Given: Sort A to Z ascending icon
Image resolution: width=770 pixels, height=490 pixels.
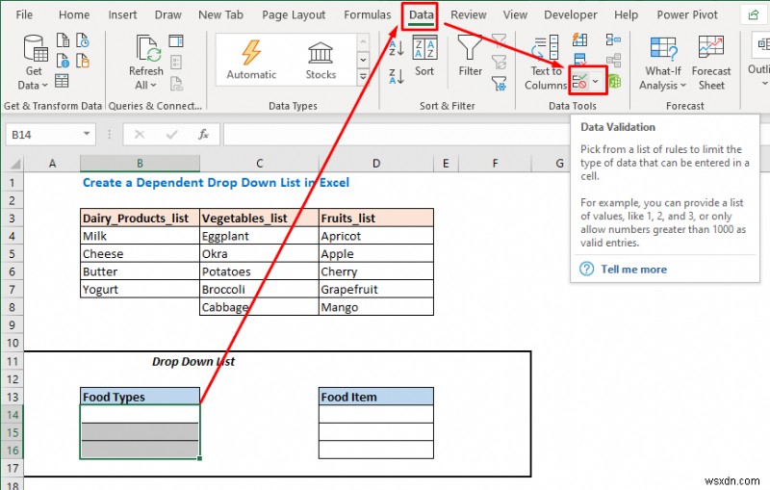Looking at the screenshot, I should pyautogui.click(x=397, y=48).
